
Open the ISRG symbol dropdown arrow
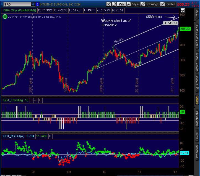pyautogui.click(x=33, y=4)
